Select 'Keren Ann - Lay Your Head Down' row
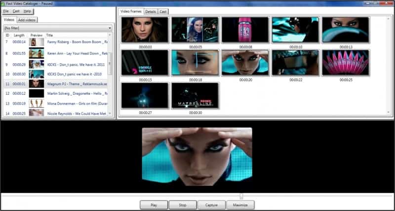Image resolution: width=395 pixels, height=211 pixels. click(55, 53)
